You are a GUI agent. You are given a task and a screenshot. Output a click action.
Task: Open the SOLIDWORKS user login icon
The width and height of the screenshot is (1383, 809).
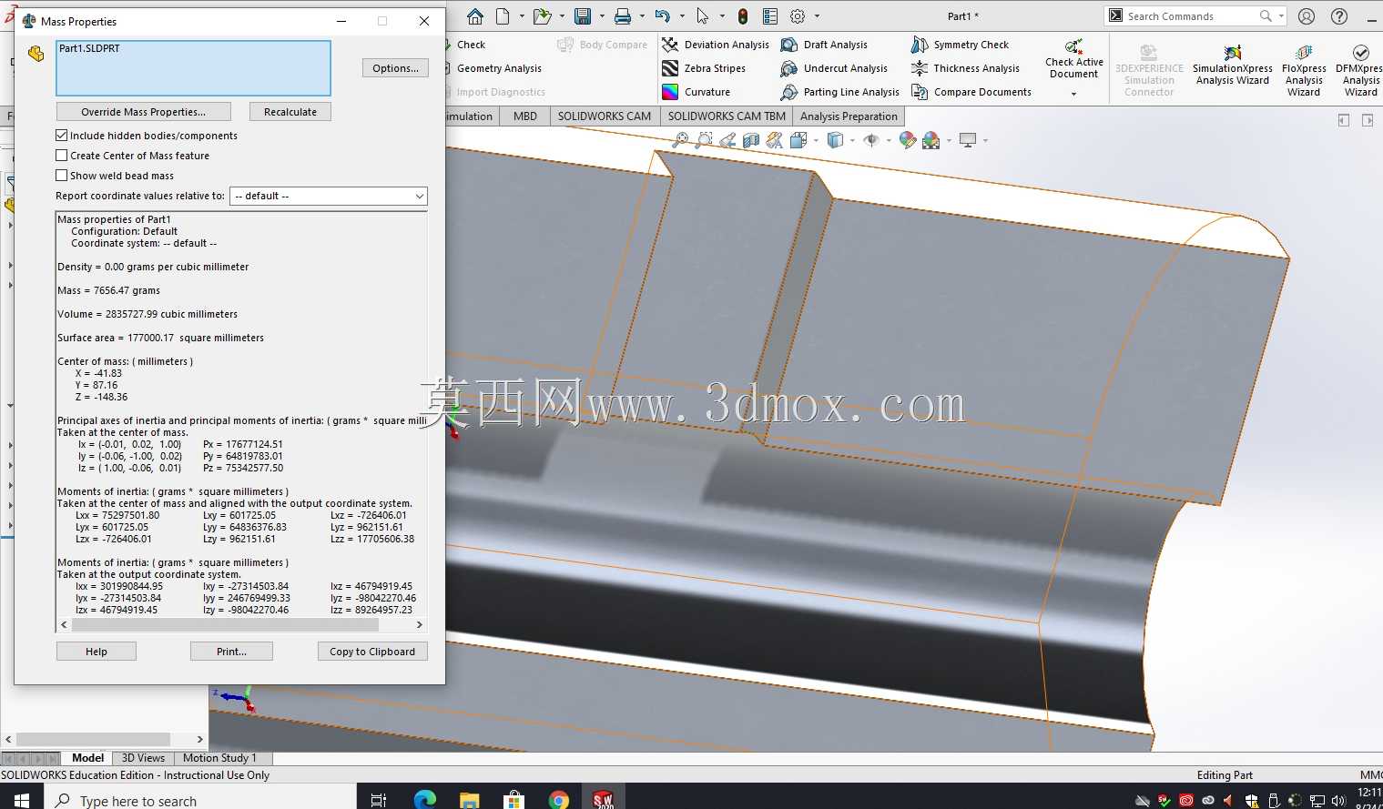(x=1307, y=16)
